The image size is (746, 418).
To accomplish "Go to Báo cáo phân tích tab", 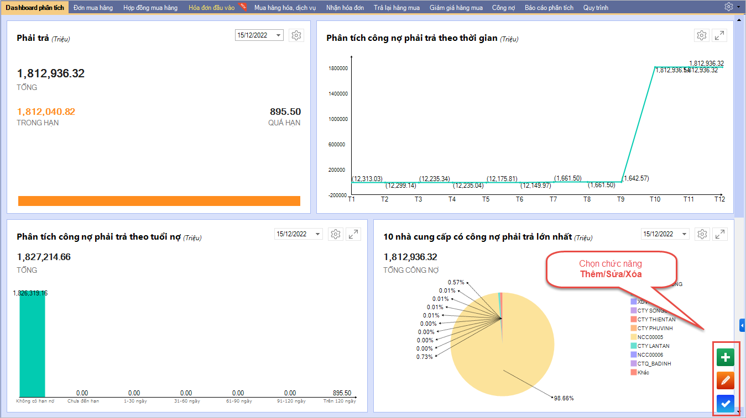I will click(x=549, y=8).
